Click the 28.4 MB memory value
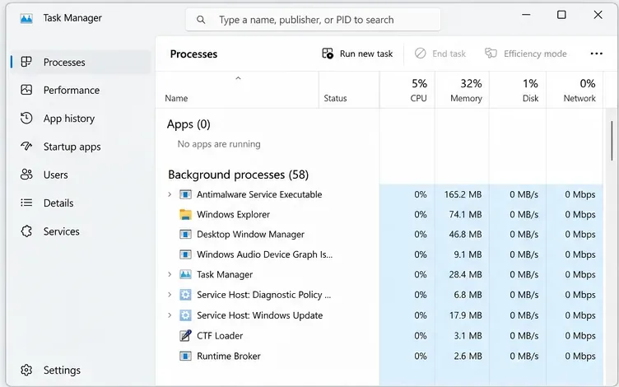This screenshot has width=619, height=387. point(465,274)
